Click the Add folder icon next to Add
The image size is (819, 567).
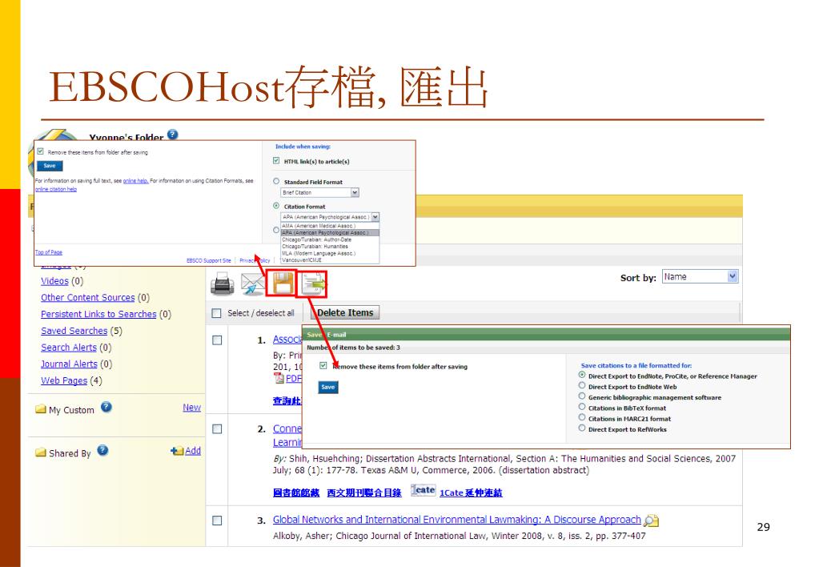[x=177, y=451]
